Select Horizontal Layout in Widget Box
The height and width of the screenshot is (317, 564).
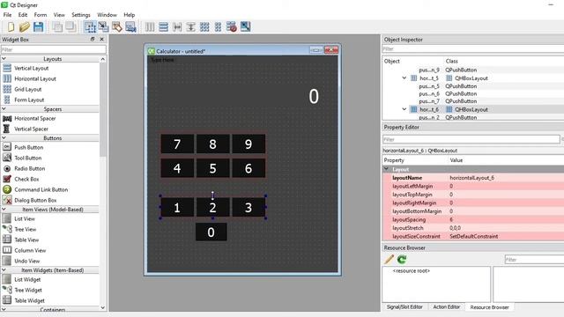(35, 78)
